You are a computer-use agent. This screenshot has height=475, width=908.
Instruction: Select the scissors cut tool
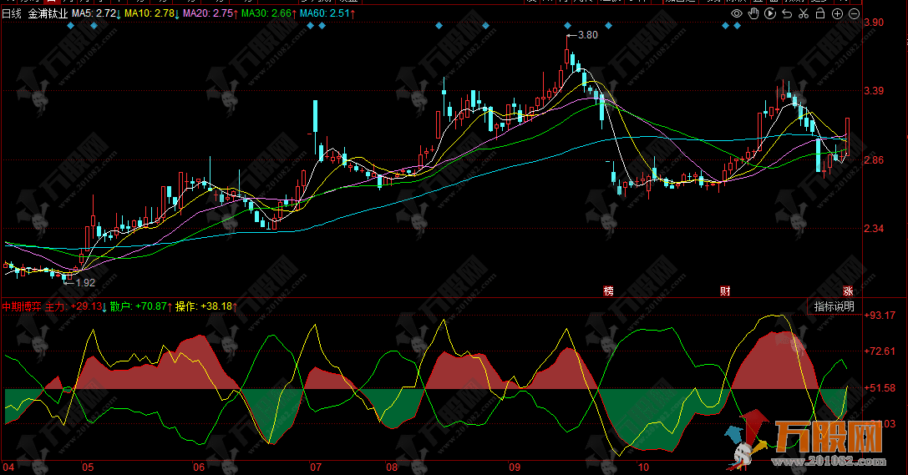(803, 14)
